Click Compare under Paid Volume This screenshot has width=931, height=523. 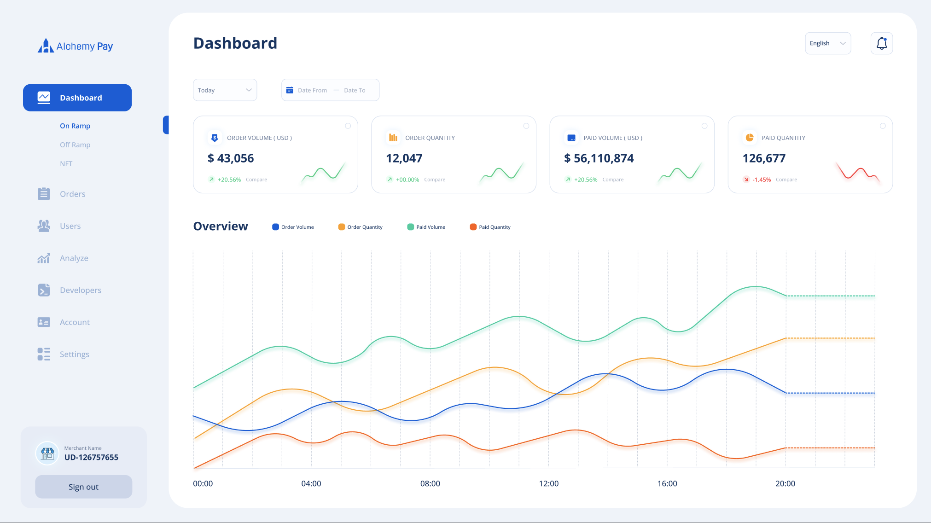[x=613, y=180]
